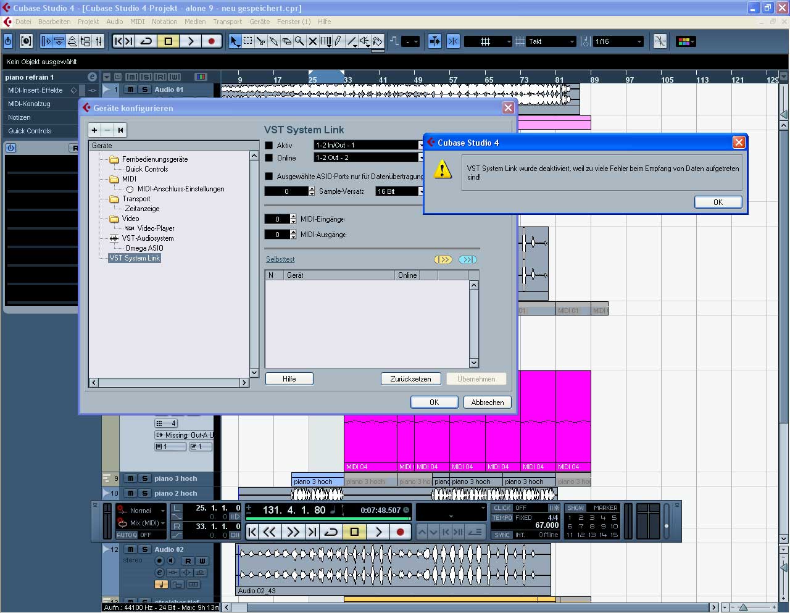Toggle Snap to Zero Crossing
The width and height of the screenshot is (790, 613).
660,41
